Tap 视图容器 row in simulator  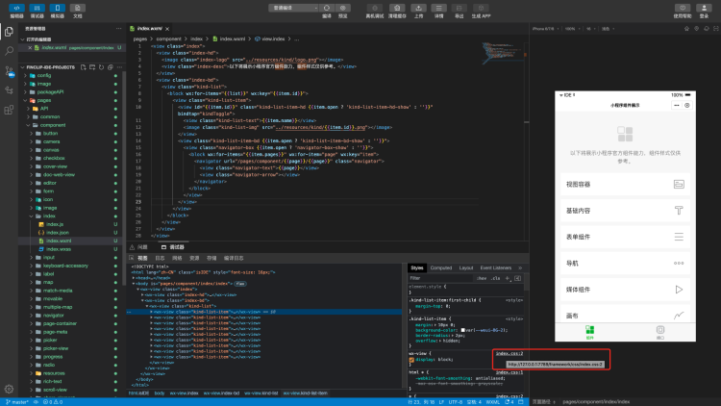tap(625, 184)
